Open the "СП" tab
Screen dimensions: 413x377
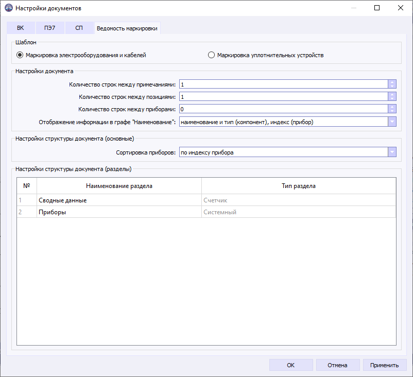tap(79, 28)
